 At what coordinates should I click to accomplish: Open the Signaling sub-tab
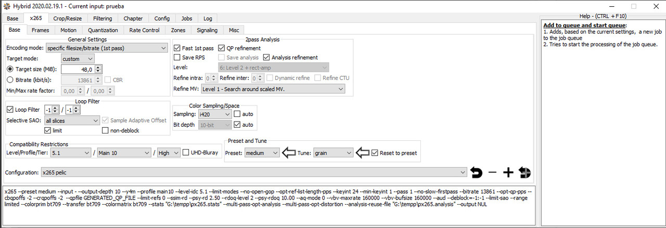(207, 30)
